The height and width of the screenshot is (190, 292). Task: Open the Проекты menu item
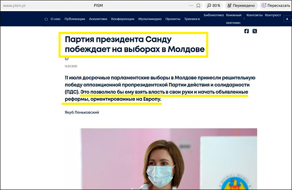173,19
